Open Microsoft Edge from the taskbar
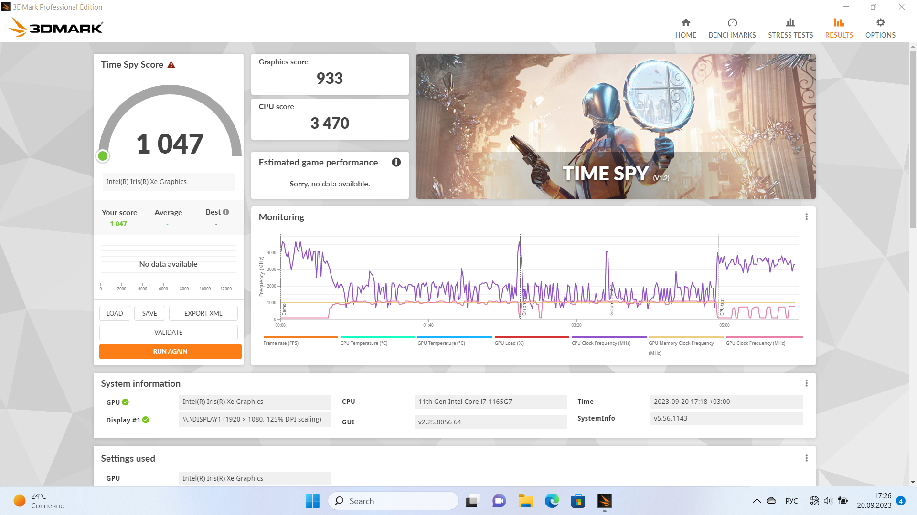917x515 pixels. [552, 501]
